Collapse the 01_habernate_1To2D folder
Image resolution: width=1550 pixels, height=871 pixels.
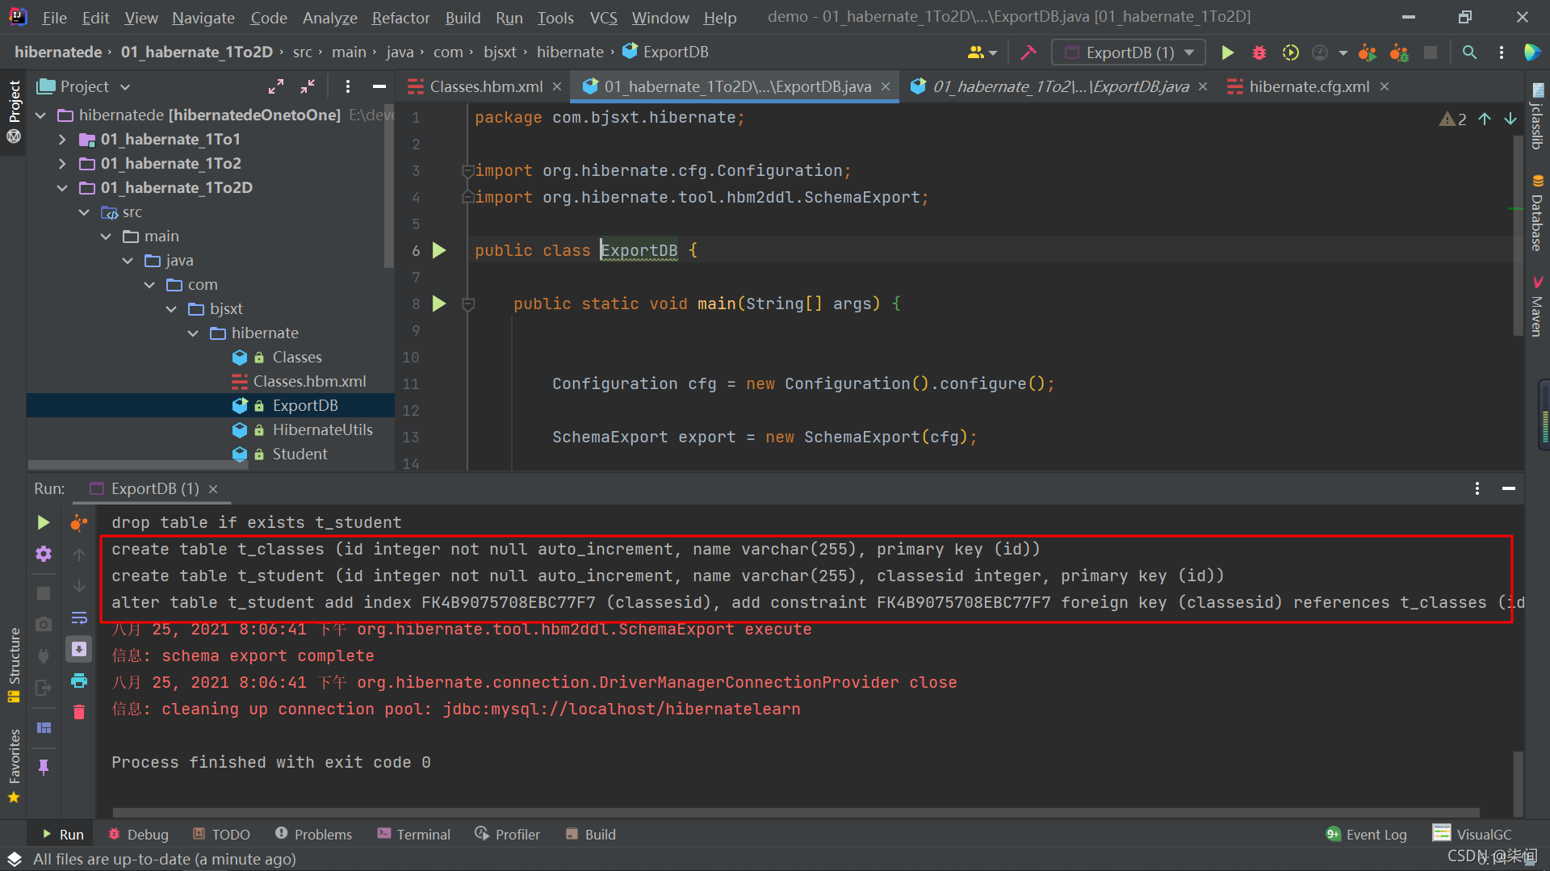tap(62, 188)
